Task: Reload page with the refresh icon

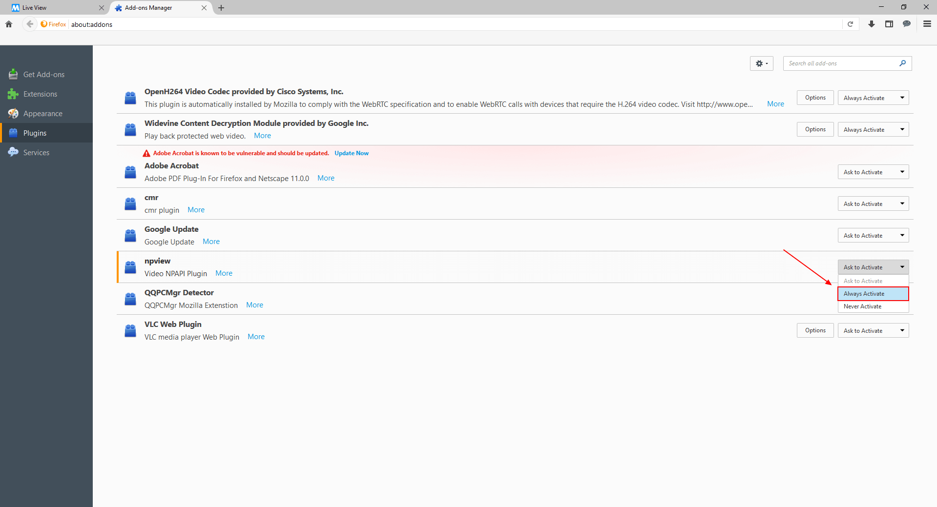Action: tap(850, 24)
